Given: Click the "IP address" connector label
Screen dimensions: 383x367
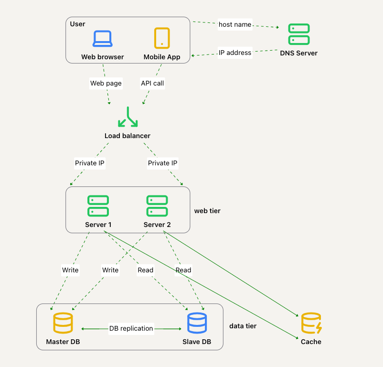Looking at the screenshot, I should [235, 53].
